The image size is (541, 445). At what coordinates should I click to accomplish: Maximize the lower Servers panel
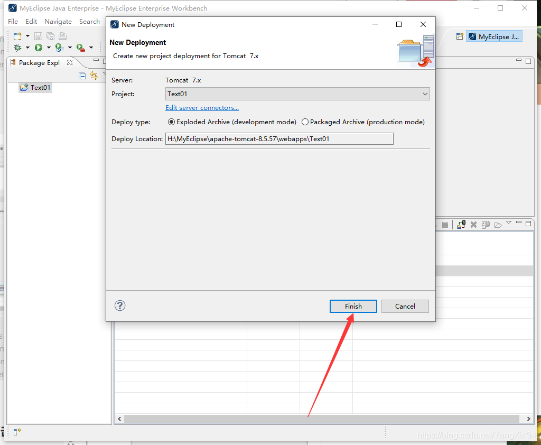(x=528, y=224)
